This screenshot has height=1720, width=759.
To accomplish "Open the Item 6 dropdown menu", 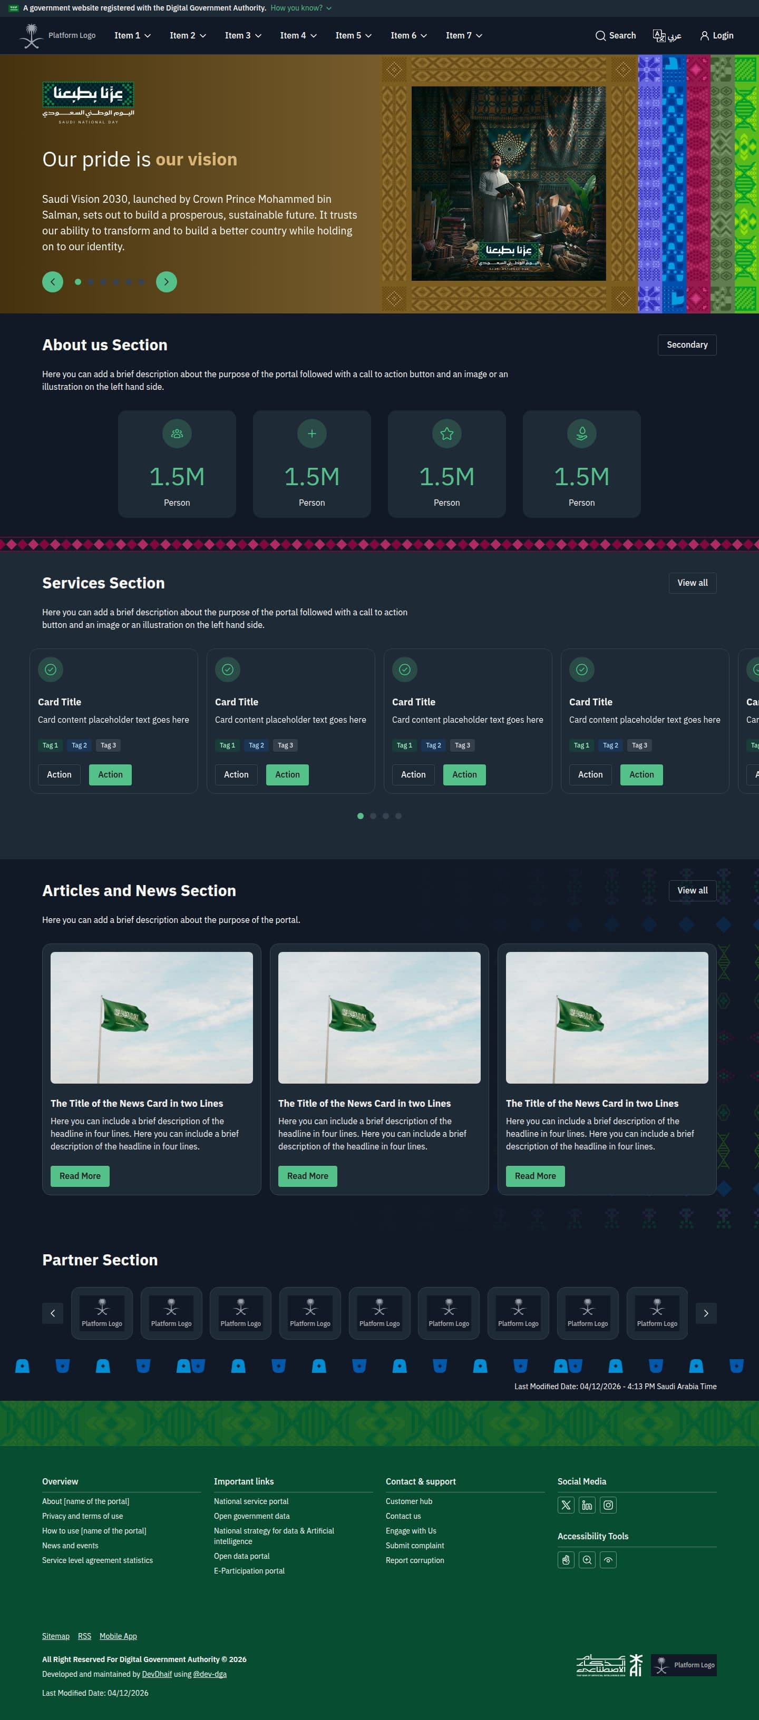I will click(409, 35).
